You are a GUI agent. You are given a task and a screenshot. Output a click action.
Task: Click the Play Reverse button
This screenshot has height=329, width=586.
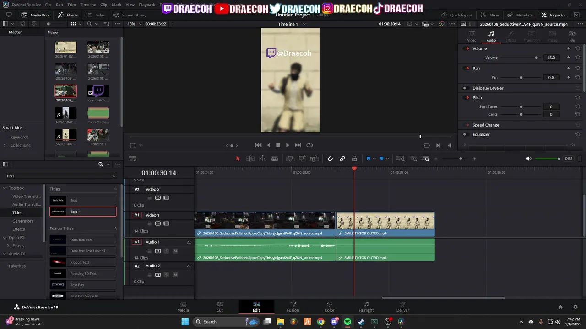[x=269, y=145]
